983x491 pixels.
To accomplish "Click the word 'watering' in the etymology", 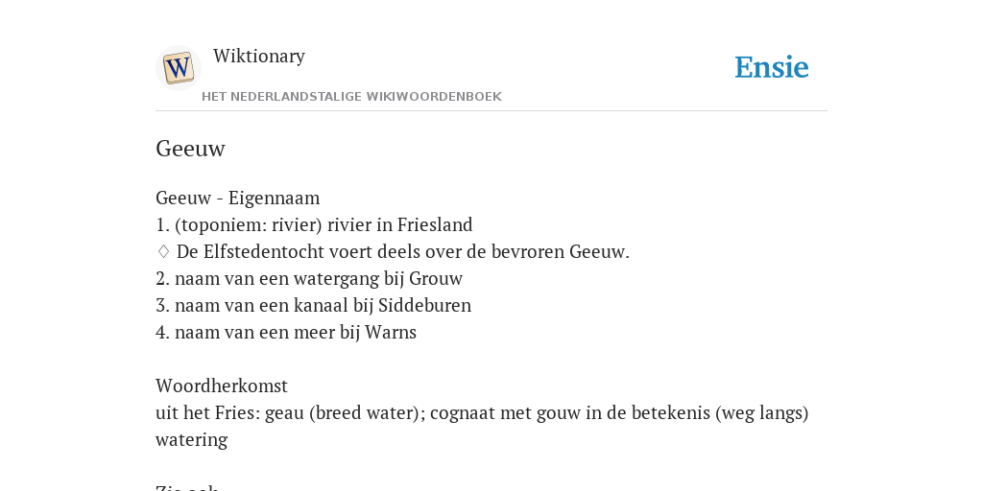I will [x=192, y=439].
